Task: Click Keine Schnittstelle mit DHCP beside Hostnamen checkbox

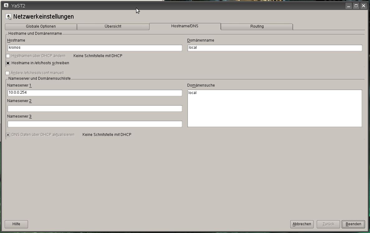Action: (x=98, y=56)
